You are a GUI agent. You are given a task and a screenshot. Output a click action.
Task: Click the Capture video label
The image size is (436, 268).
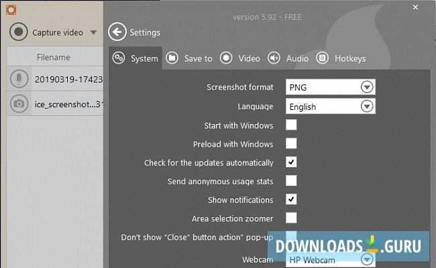coord(58,32)
